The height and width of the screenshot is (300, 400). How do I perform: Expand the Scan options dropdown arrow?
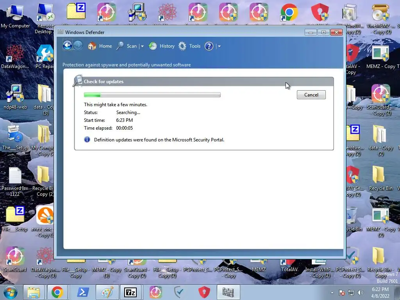click(x=142, y=46)
